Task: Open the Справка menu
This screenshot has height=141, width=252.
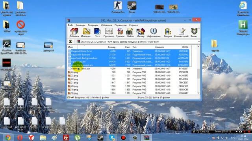Action: click(133, 25)
